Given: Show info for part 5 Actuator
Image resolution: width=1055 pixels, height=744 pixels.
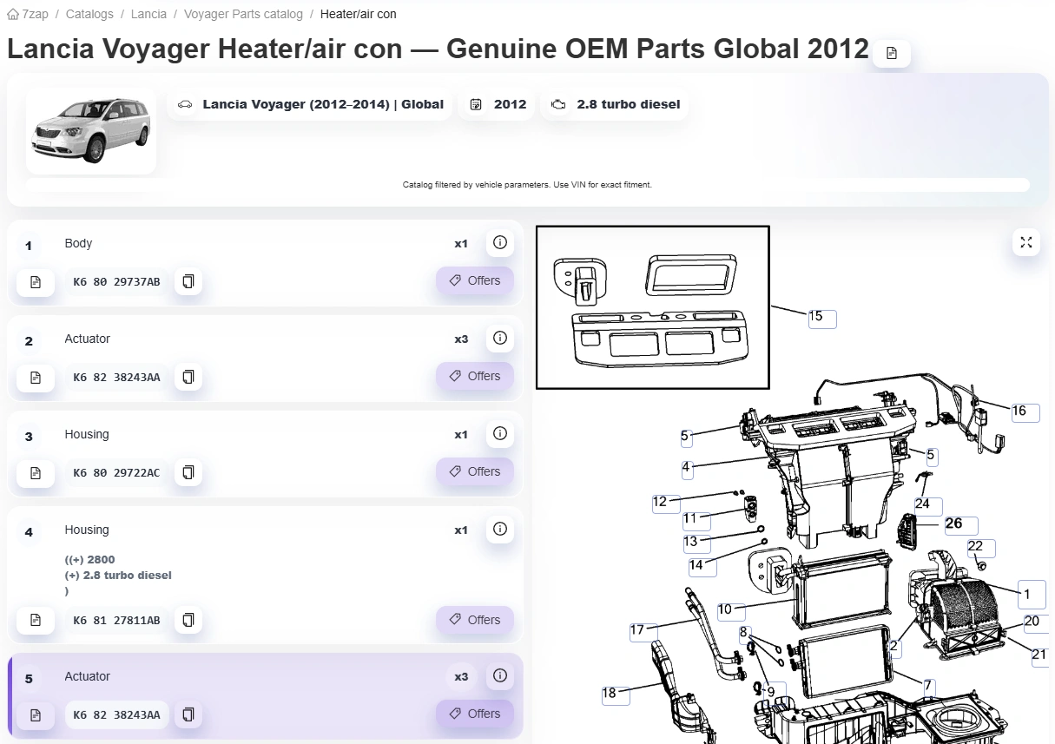Looking at the screenshot, I should tap(499, 676).
